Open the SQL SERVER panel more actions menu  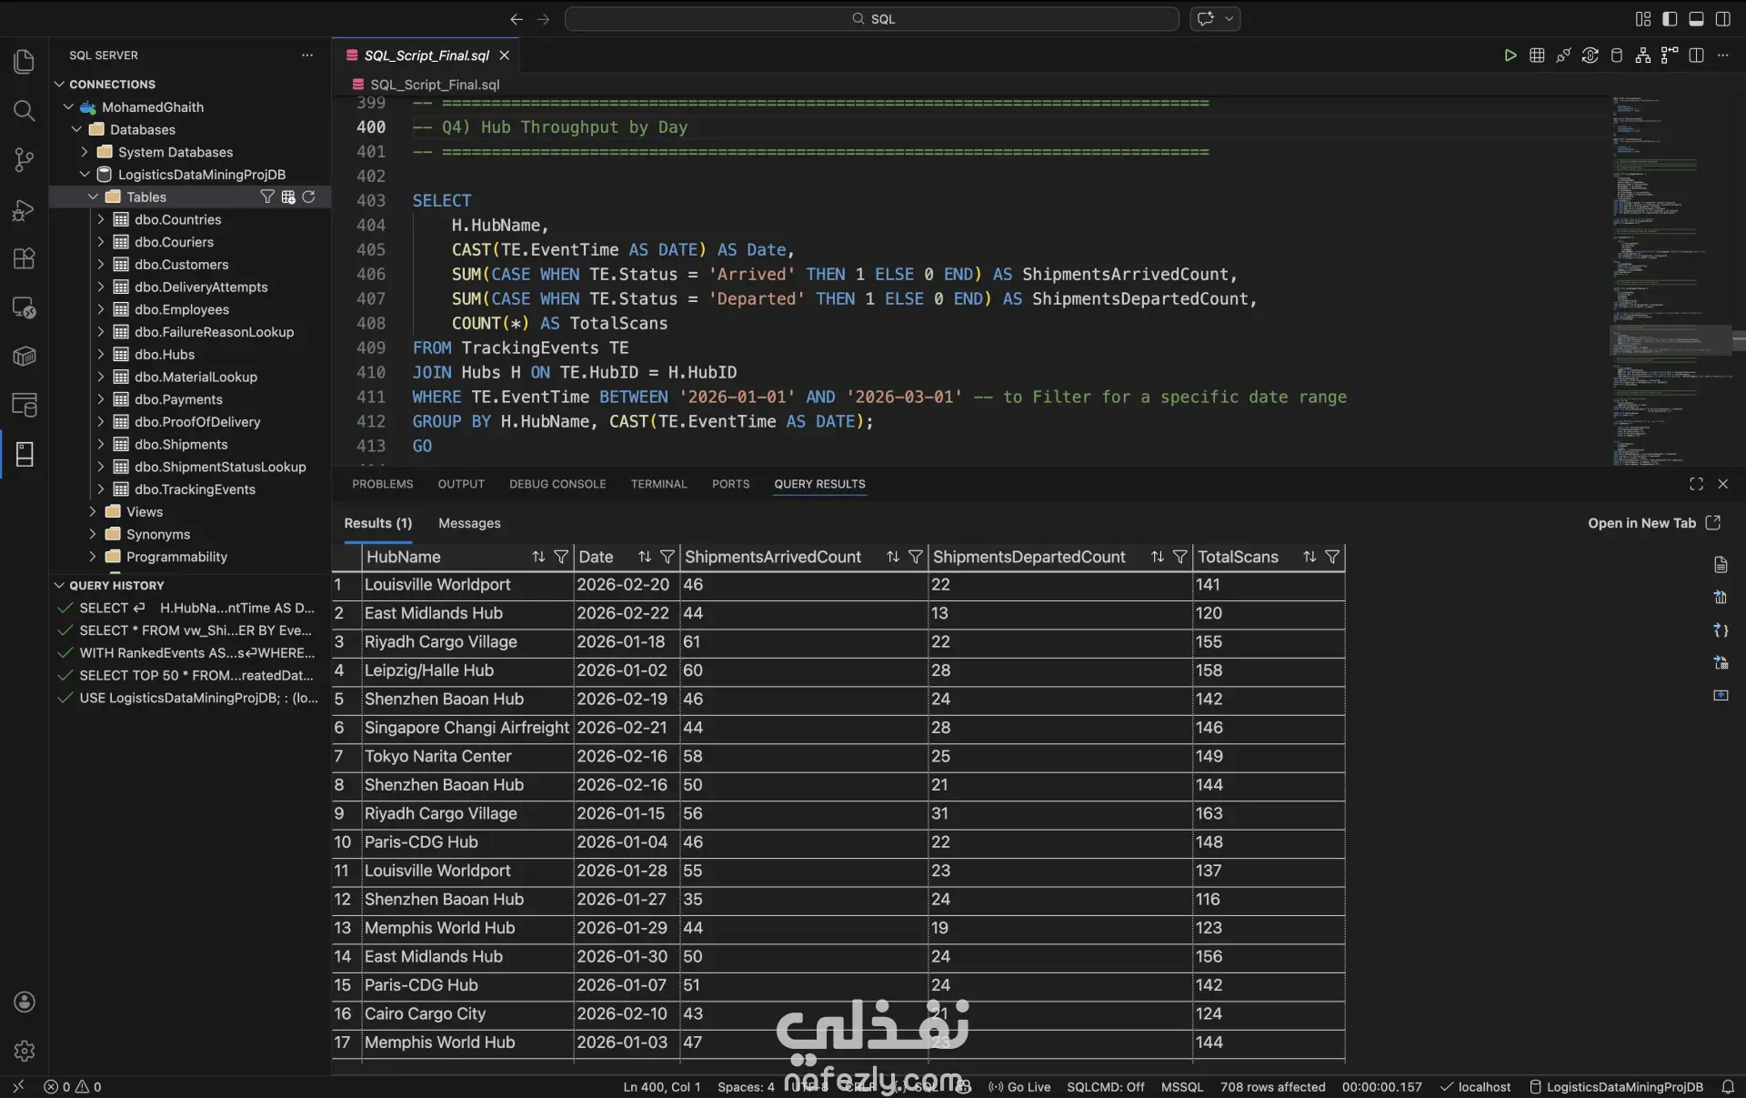(x=307, y=55)
